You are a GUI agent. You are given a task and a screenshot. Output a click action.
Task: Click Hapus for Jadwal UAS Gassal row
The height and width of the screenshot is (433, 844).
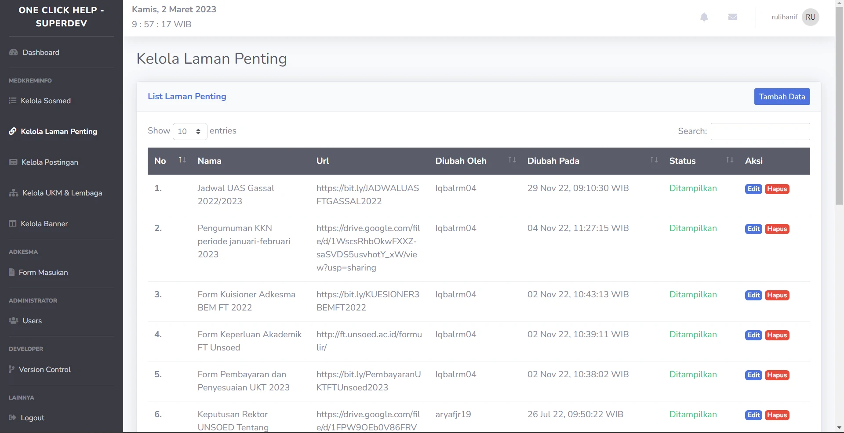coord(777,189)
